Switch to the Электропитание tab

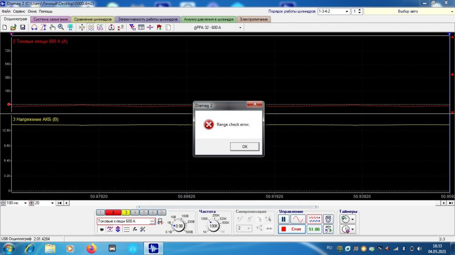coord(254,19)
